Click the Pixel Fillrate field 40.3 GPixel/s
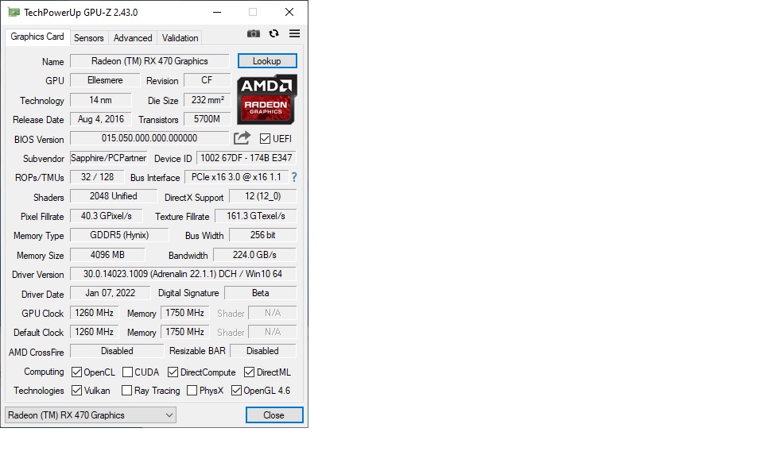Image resolution: width=768 pixels, height=455 pixels. click(107, 215)
